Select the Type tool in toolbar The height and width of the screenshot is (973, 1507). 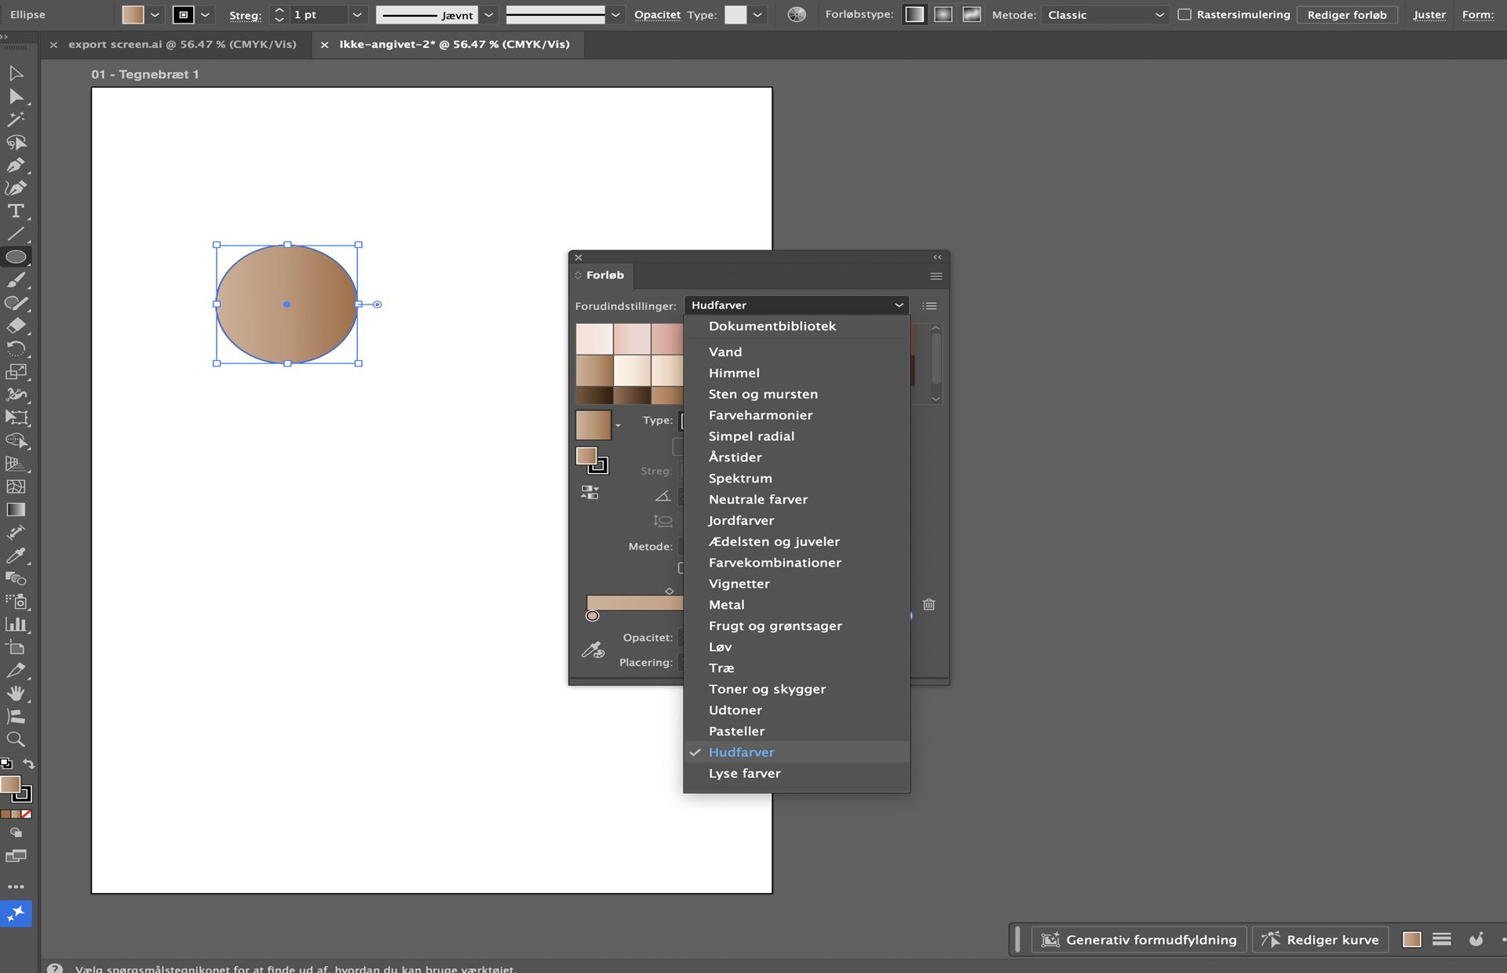point(16,211)
